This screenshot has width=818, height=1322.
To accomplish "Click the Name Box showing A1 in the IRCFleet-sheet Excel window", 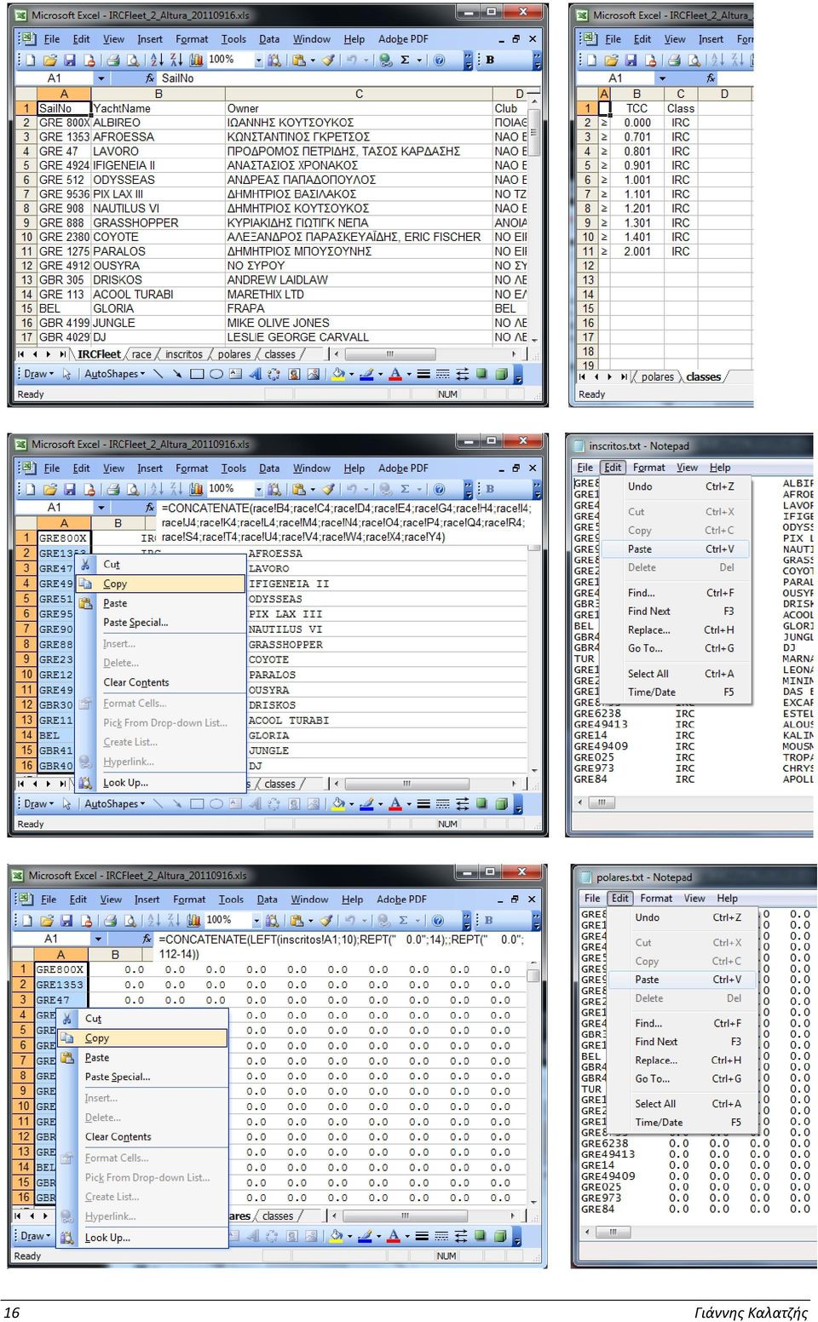I will point(55,78).
